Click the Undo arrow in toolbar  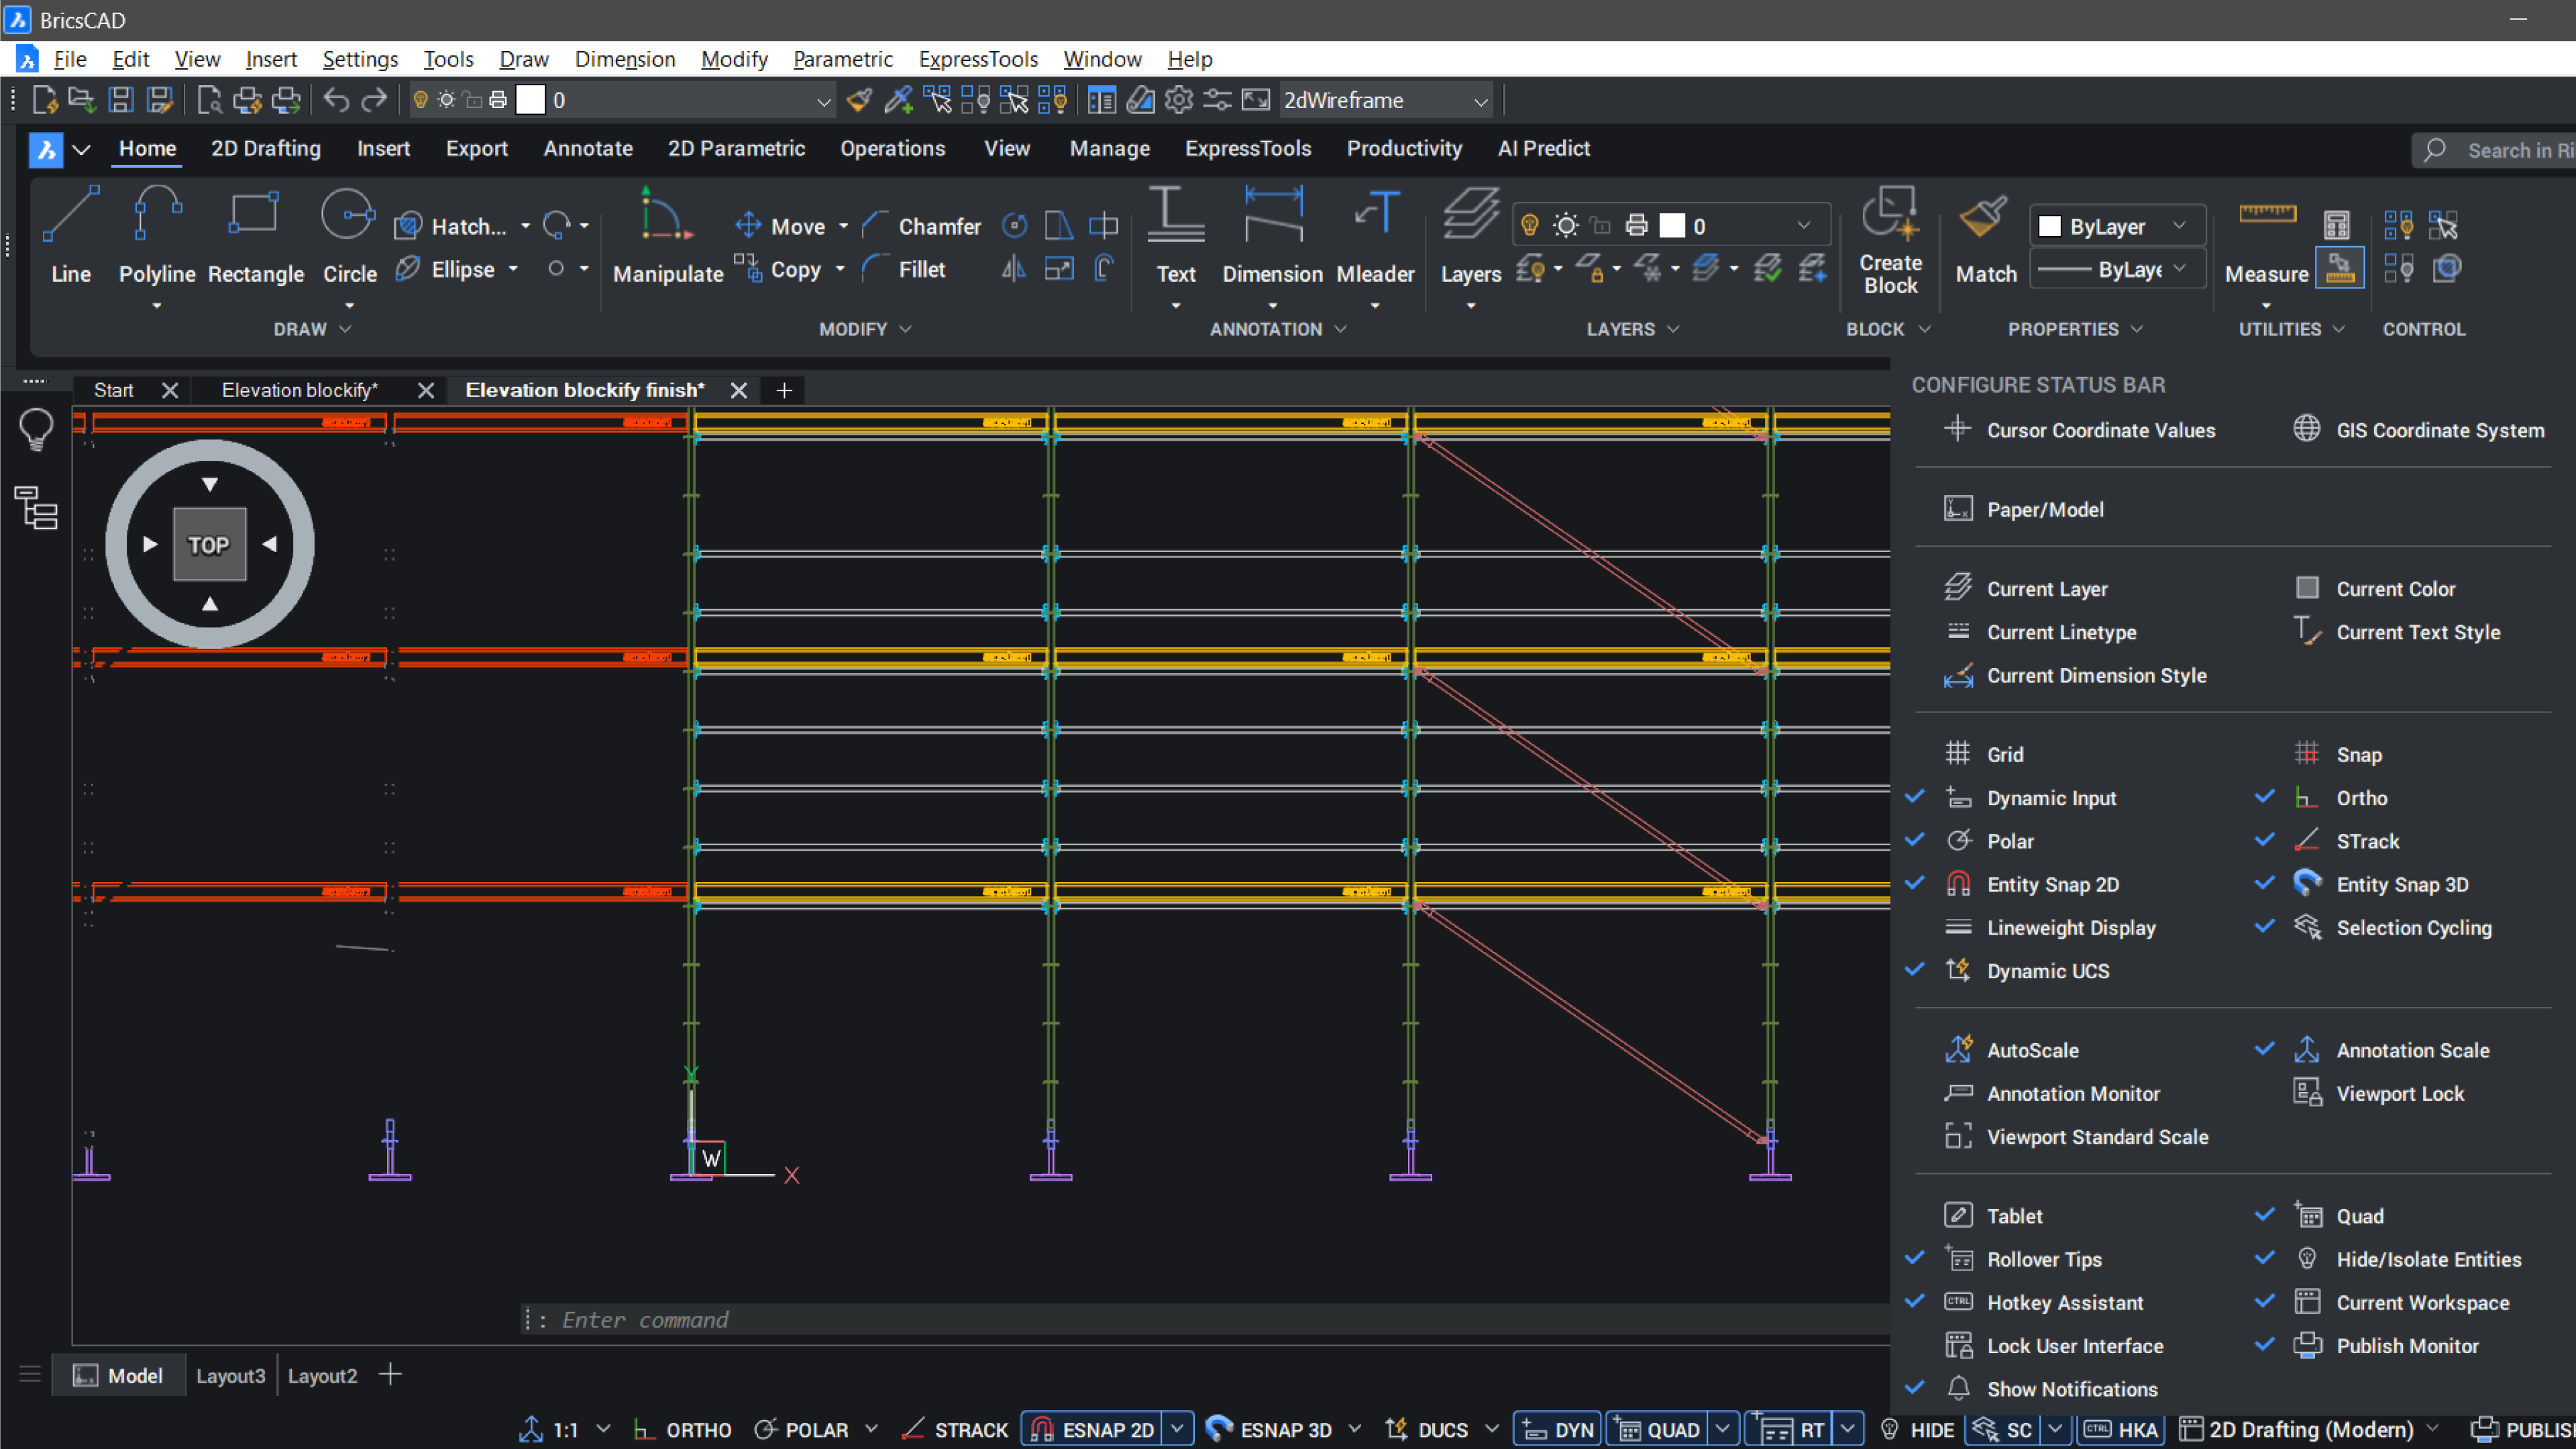(x=336, y=100)
